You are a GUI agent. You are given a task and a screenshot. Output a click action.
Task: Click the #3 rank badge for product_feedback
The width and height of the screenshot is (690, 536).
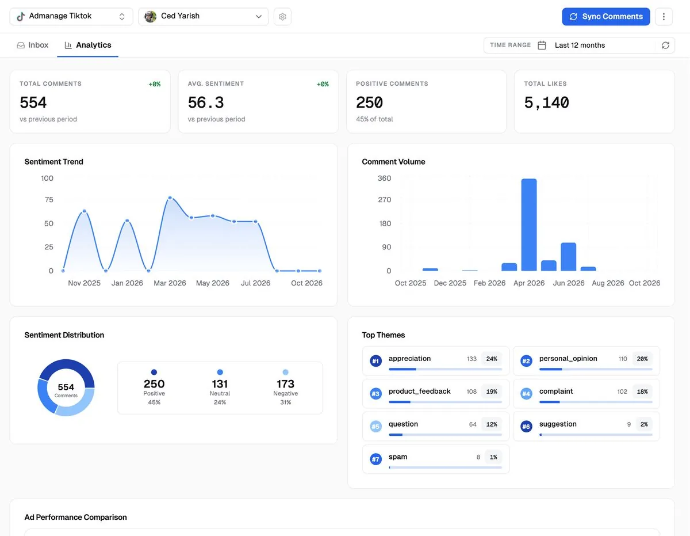click(x=376, y=394)
